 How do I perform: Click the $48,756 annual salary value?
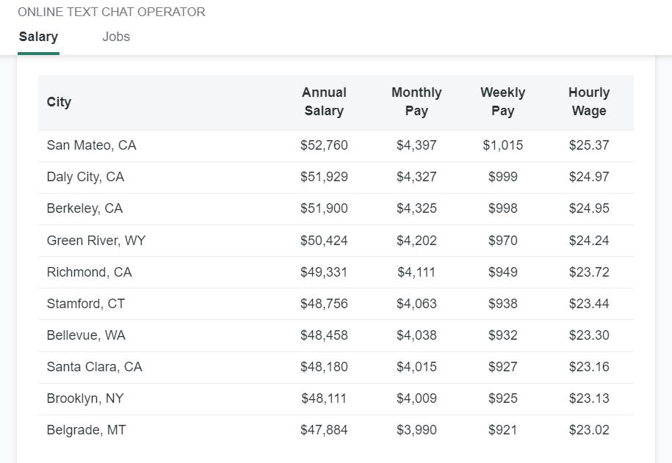(x=324, y=304)
